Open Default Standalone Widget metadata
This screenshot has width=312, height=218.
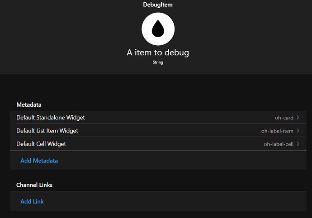click(158, 117)
